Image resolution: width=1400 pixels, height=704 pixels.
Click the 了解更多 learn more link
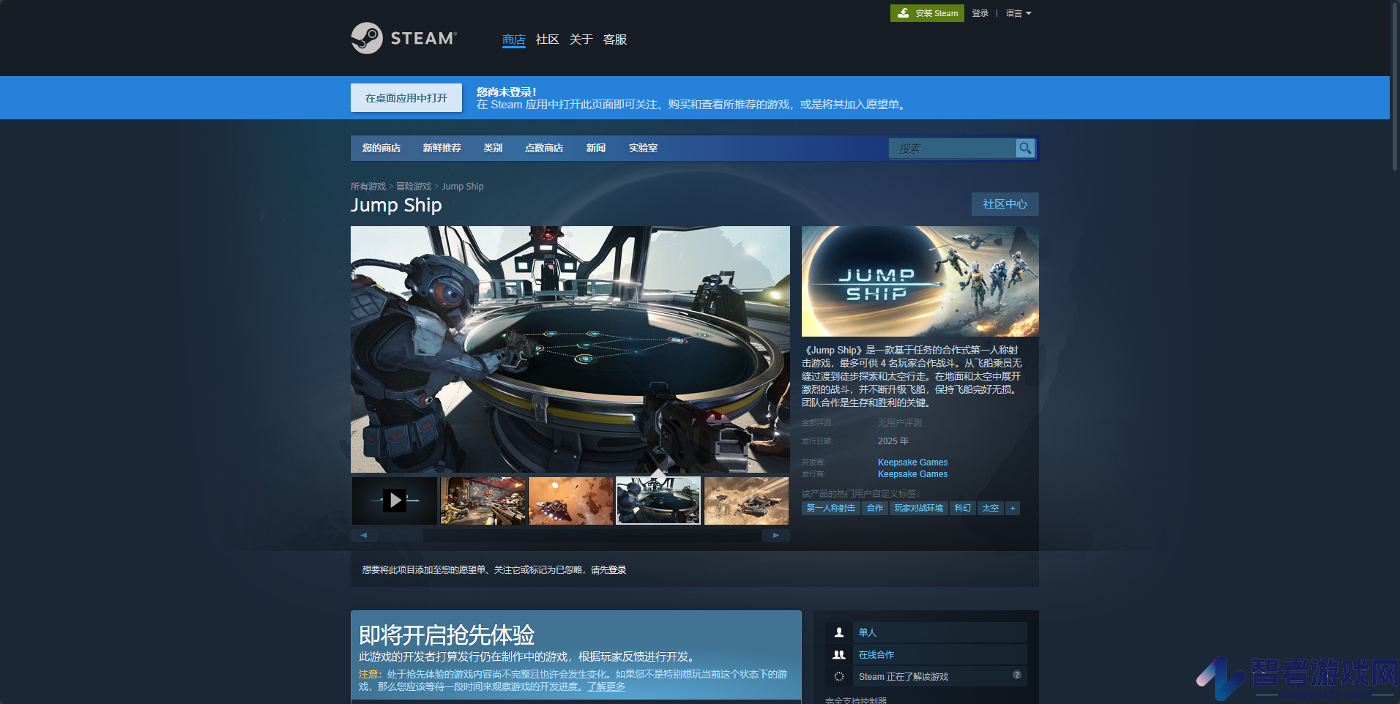pyautogui.click(x=606, y=686)
